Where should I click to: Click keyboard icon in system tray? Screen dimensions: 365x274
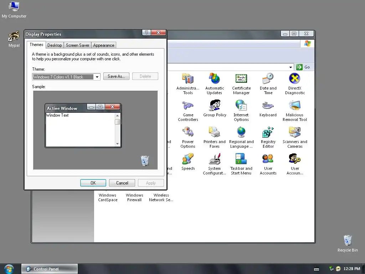pyautogui.click(x=317, y=269)
